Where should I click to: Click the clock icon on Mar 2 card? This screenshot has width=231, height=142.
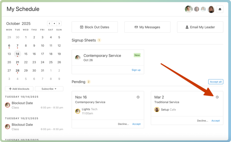[x=217, y=97]
